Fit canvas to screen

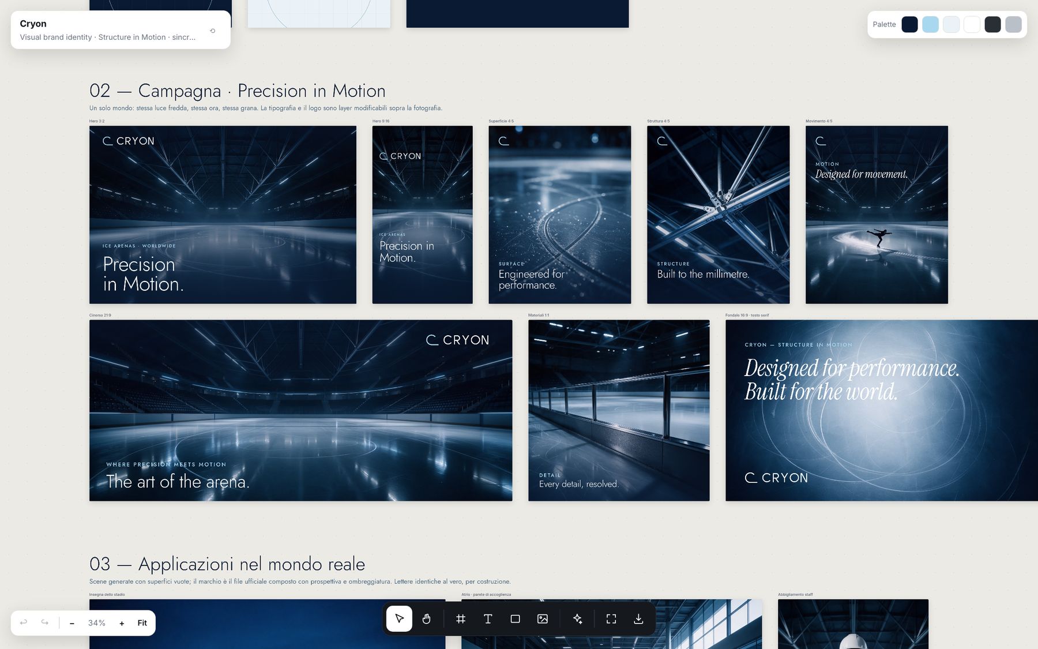(x=142, y=623)
